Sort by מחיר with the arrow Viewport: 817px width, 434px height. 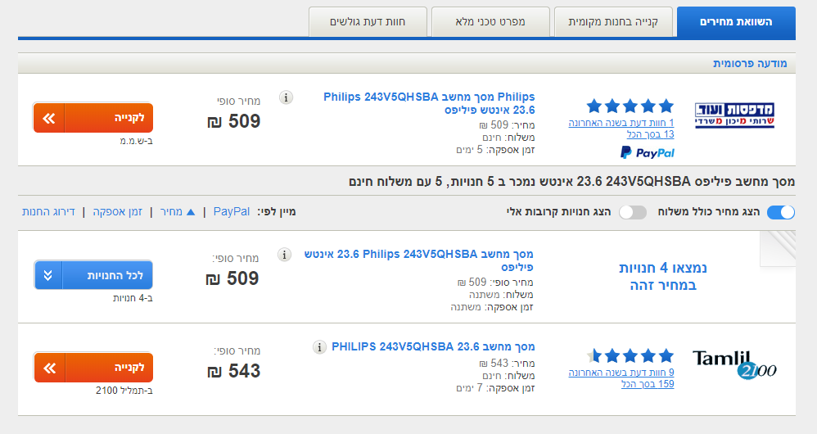177,212
